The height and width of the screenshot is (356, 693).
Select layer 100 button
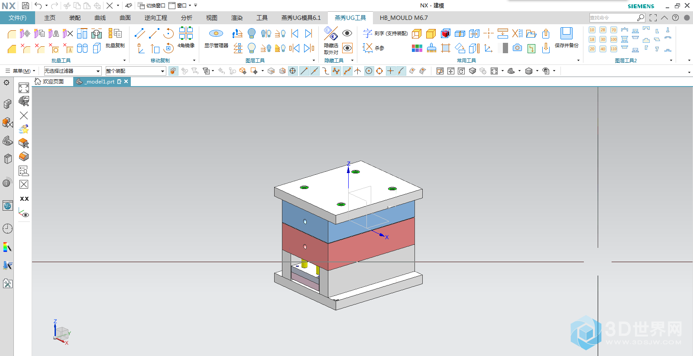(614, 39)
